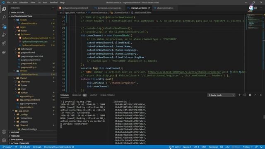The height and width of the screenshot is (149, 265).
Task: Click the feedback icon in status bar
Action: pyautogui.click(x=256, y=147)
